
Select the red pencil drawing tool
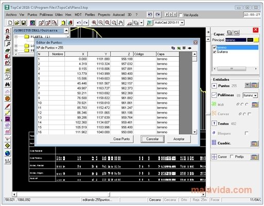(7, 106)
